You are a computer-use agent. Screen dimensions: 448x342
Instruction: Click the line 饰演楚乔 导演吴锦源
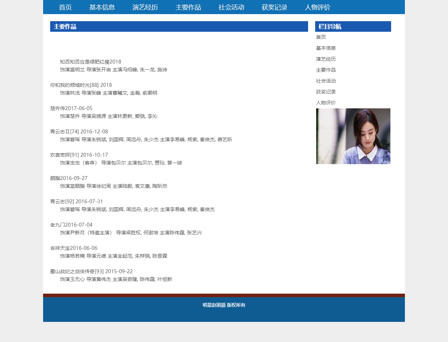(108, 116)
